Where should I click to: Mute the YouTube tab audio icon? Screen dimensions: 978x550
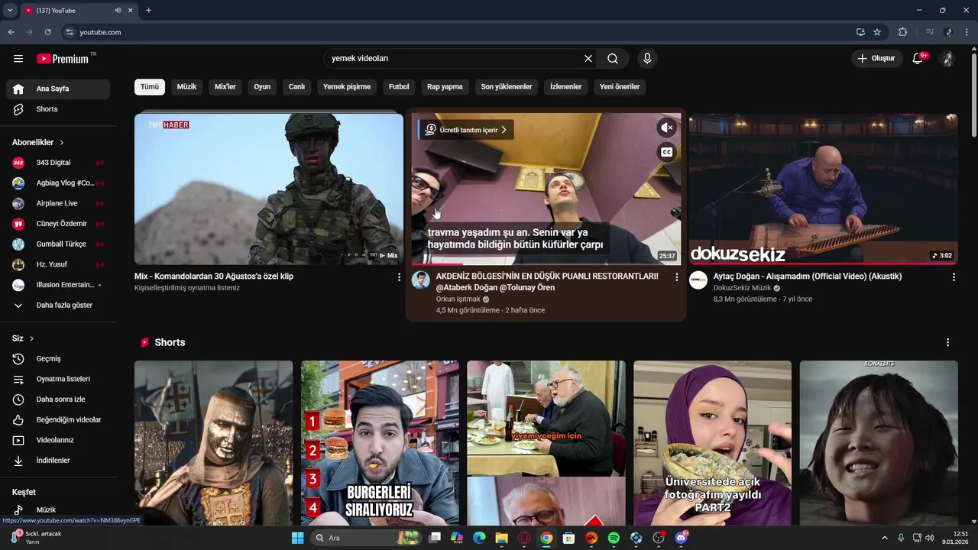[x=118, y=10]
